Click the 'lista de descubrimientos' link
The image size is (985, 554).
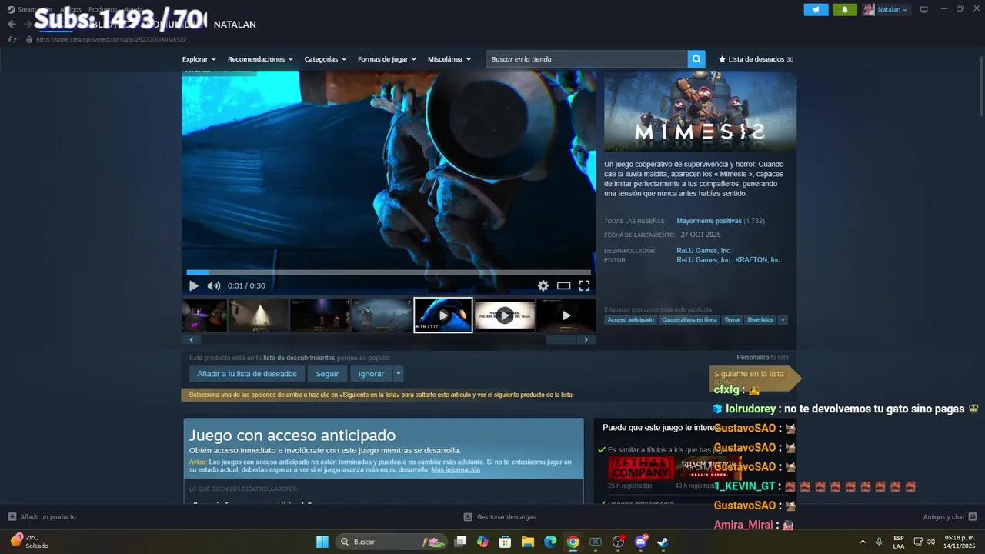tap(299, 358)
